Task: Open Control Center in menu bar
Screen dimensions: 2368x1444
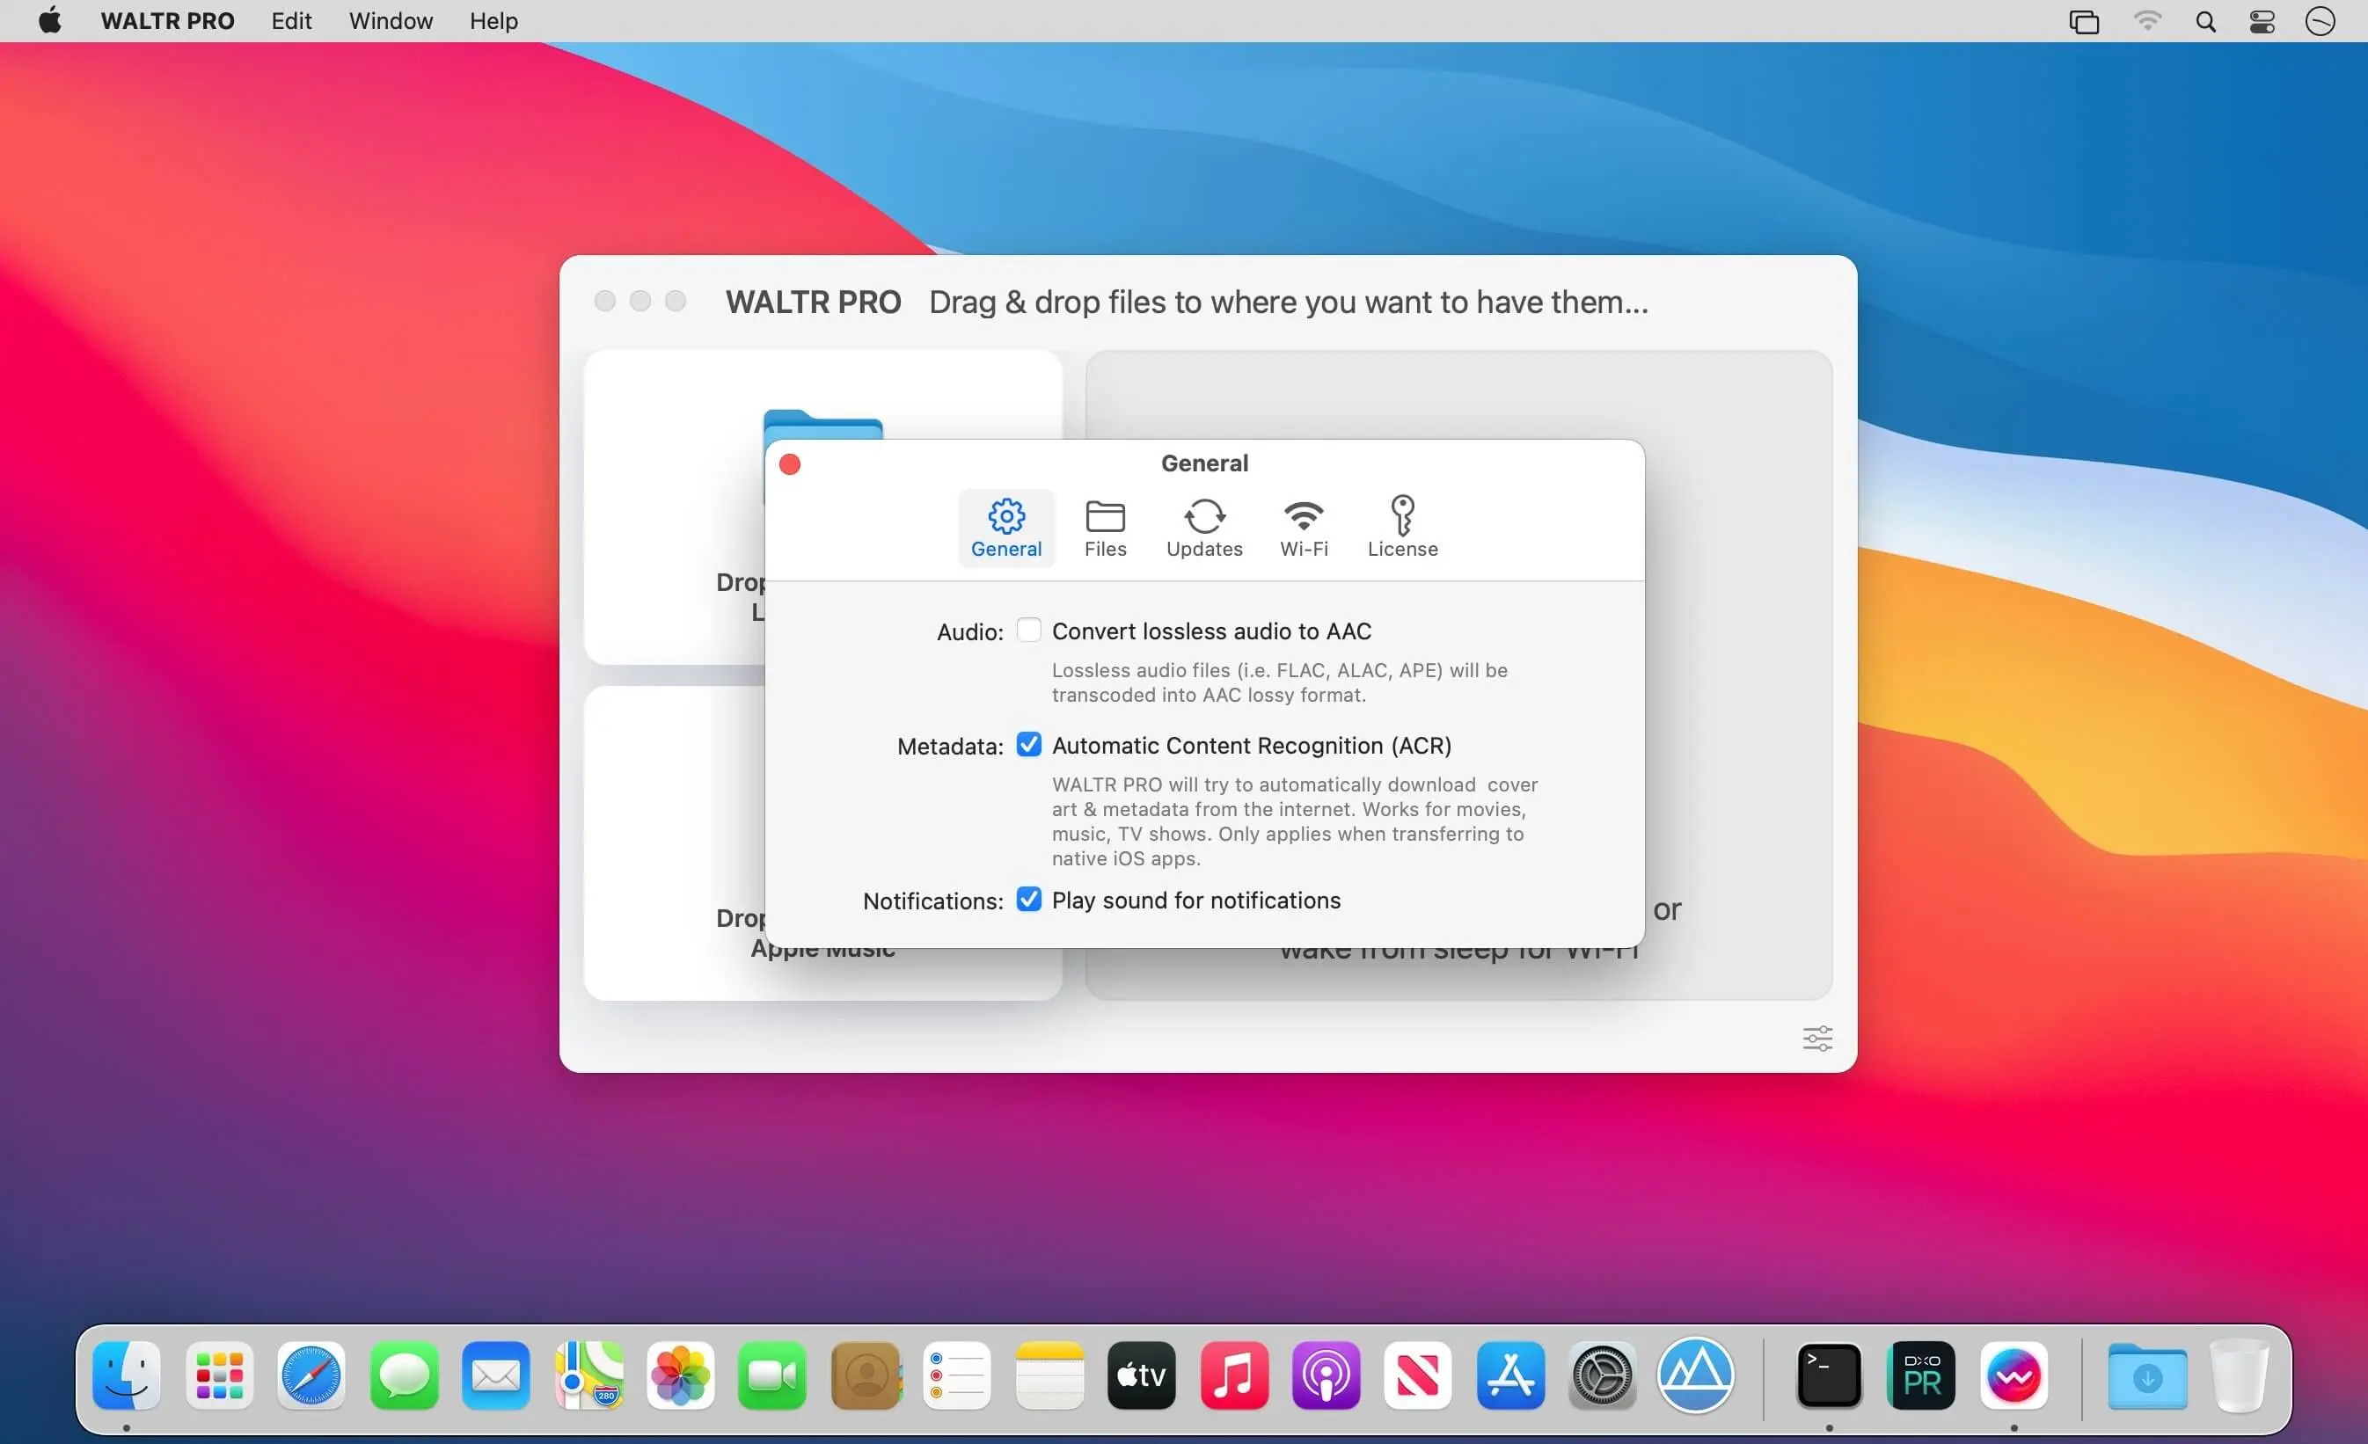Action: [x=2262, y=21]
